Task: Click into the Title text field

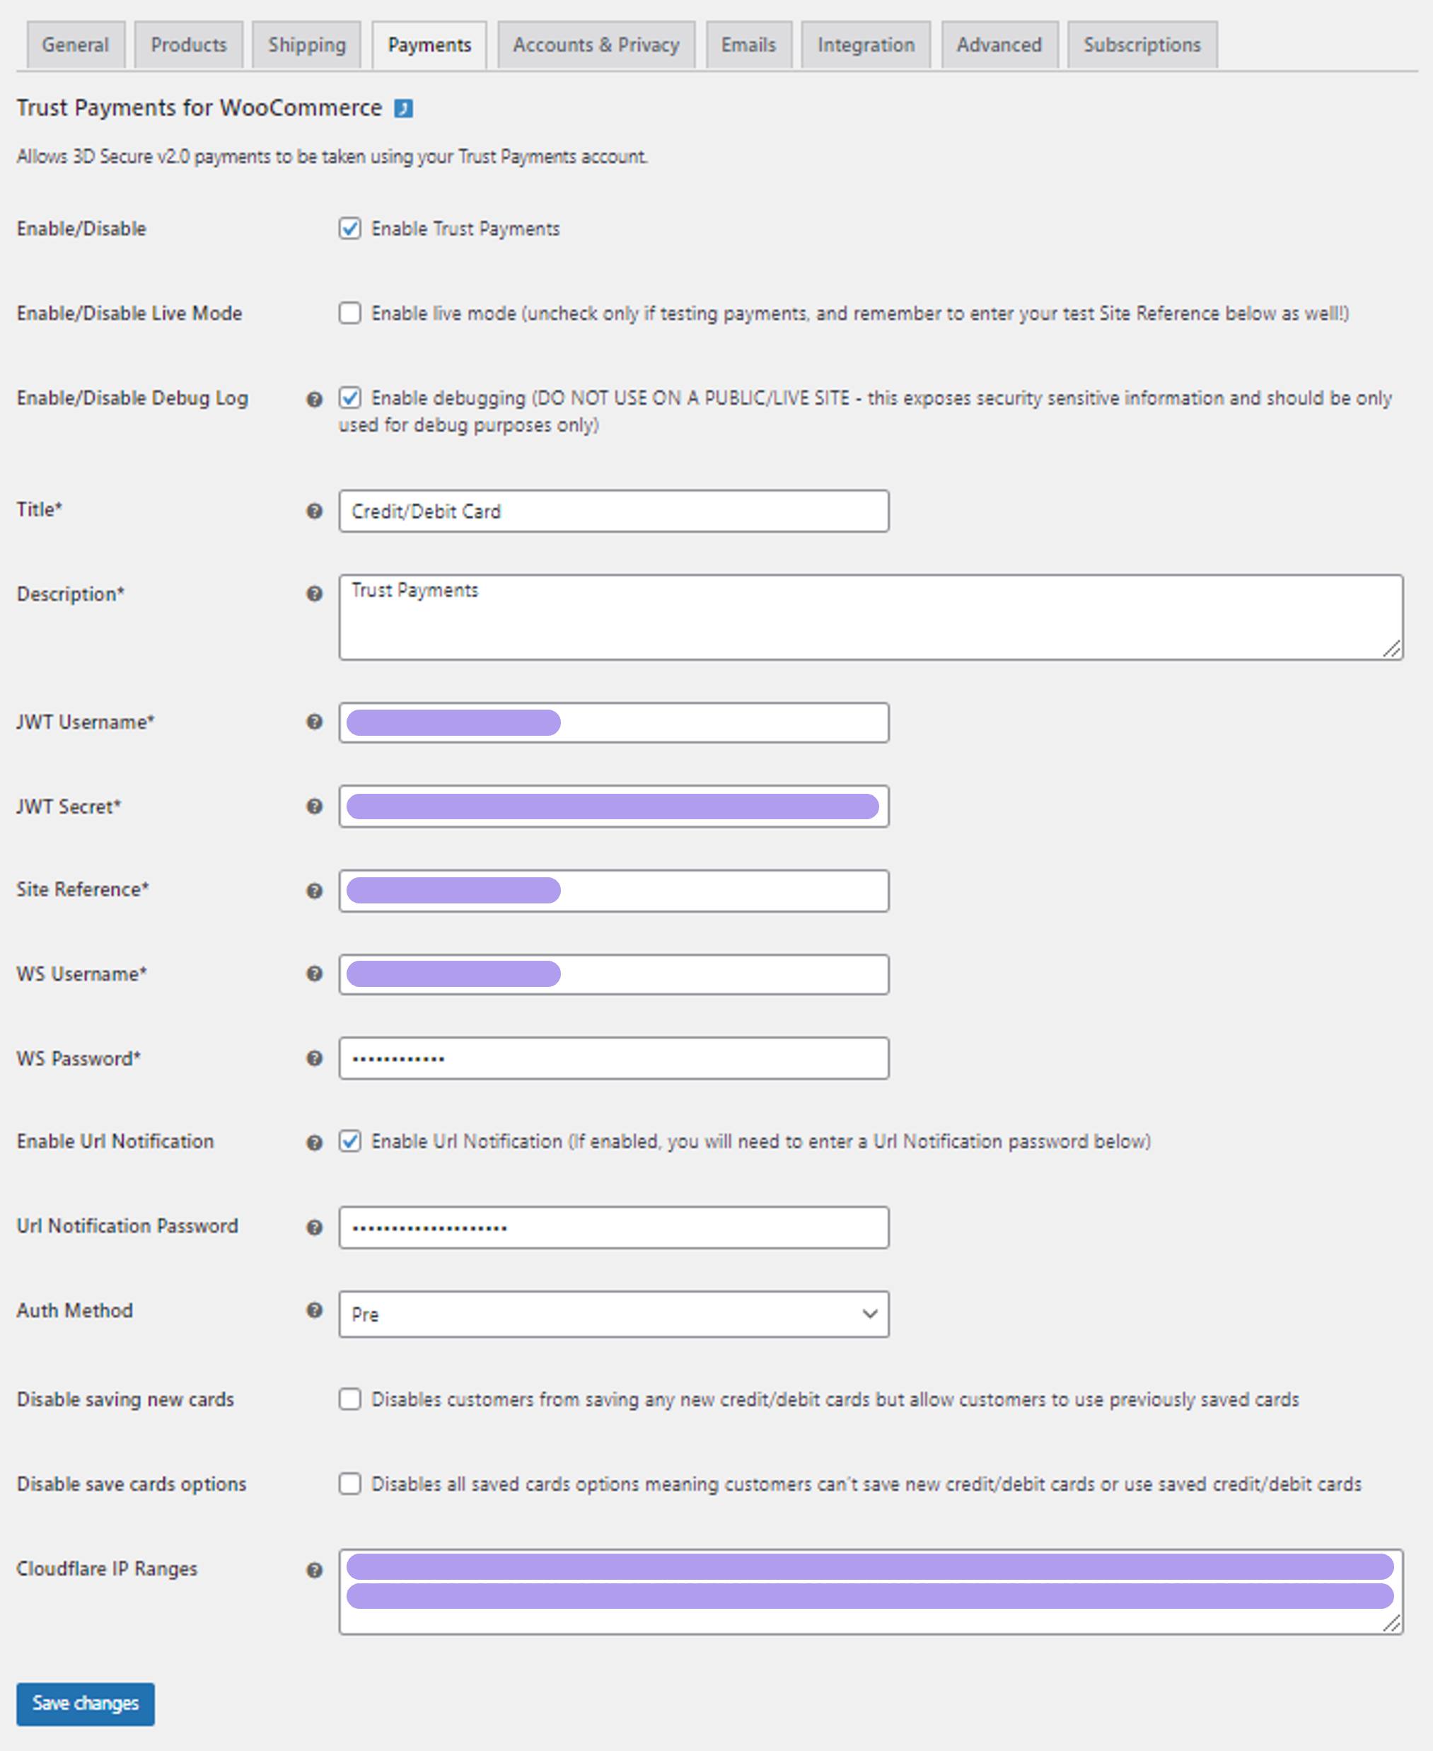Action: click(x=613, y=512)
